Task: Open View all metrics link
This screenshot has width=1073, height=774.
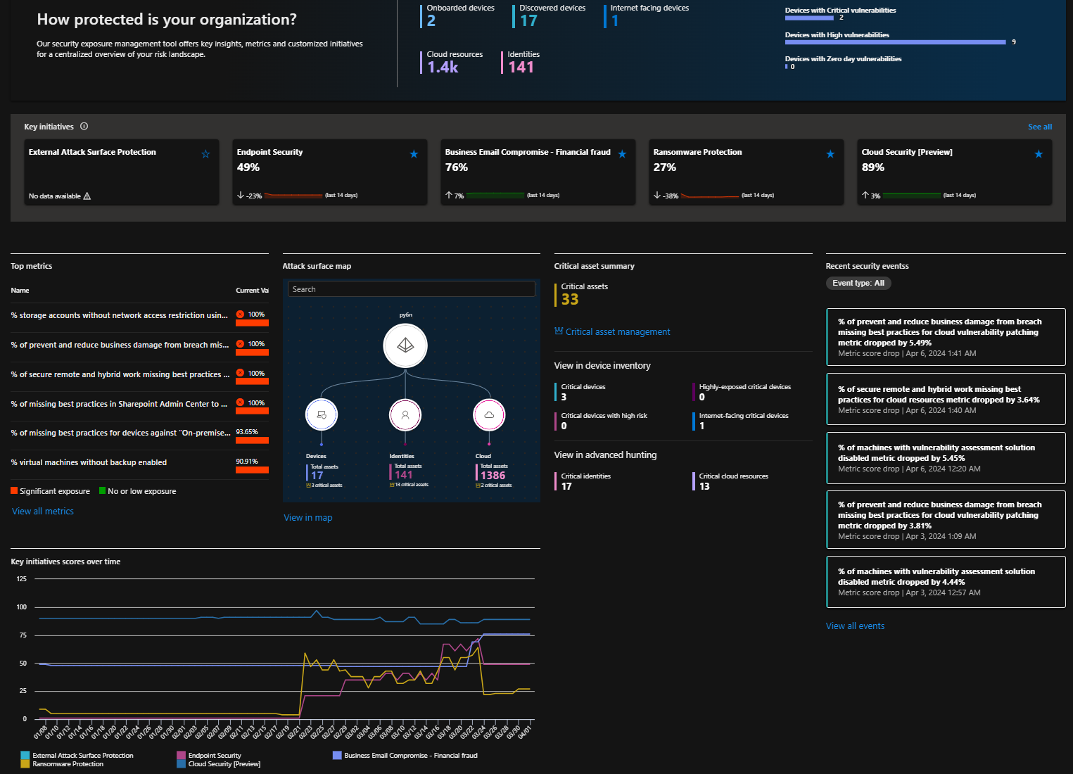Action: pyautogui.click(x=43, y=512)
